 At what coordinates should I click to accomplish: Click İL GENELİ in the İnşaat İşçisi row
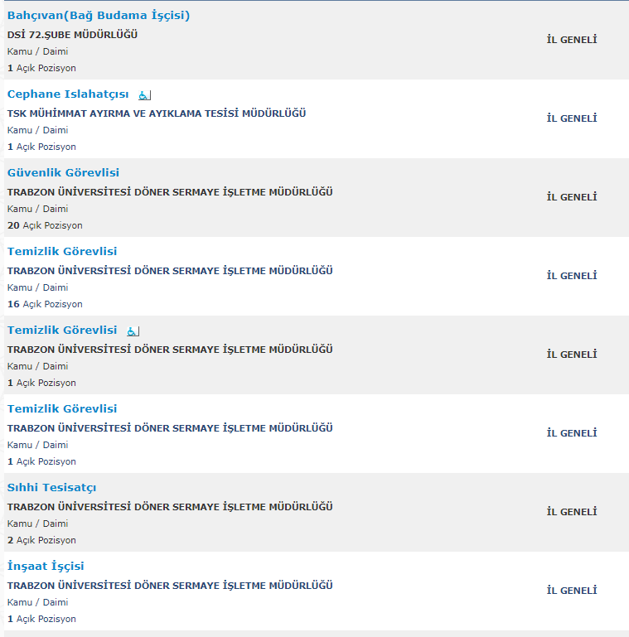coord(571,591)
